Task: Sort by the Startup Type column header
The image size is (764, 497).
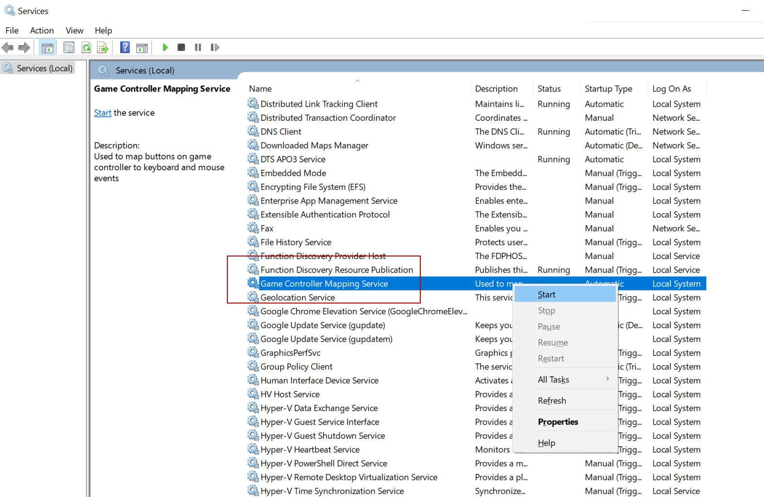Action: [614, 89]
